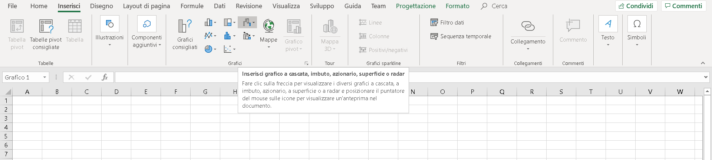This screenshot has width=712, height=160.
Task: Insert a line or area chart
Action: [210, 36]
